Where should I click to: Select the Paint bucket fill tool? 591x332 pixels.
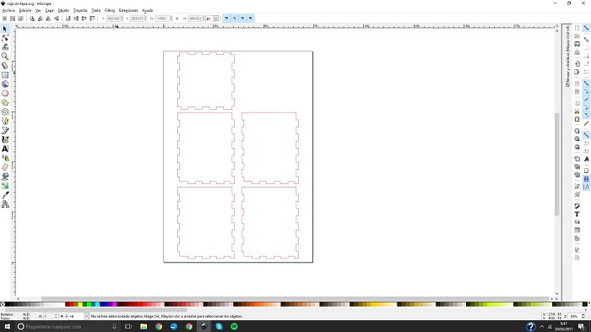[x=5, y=177]
